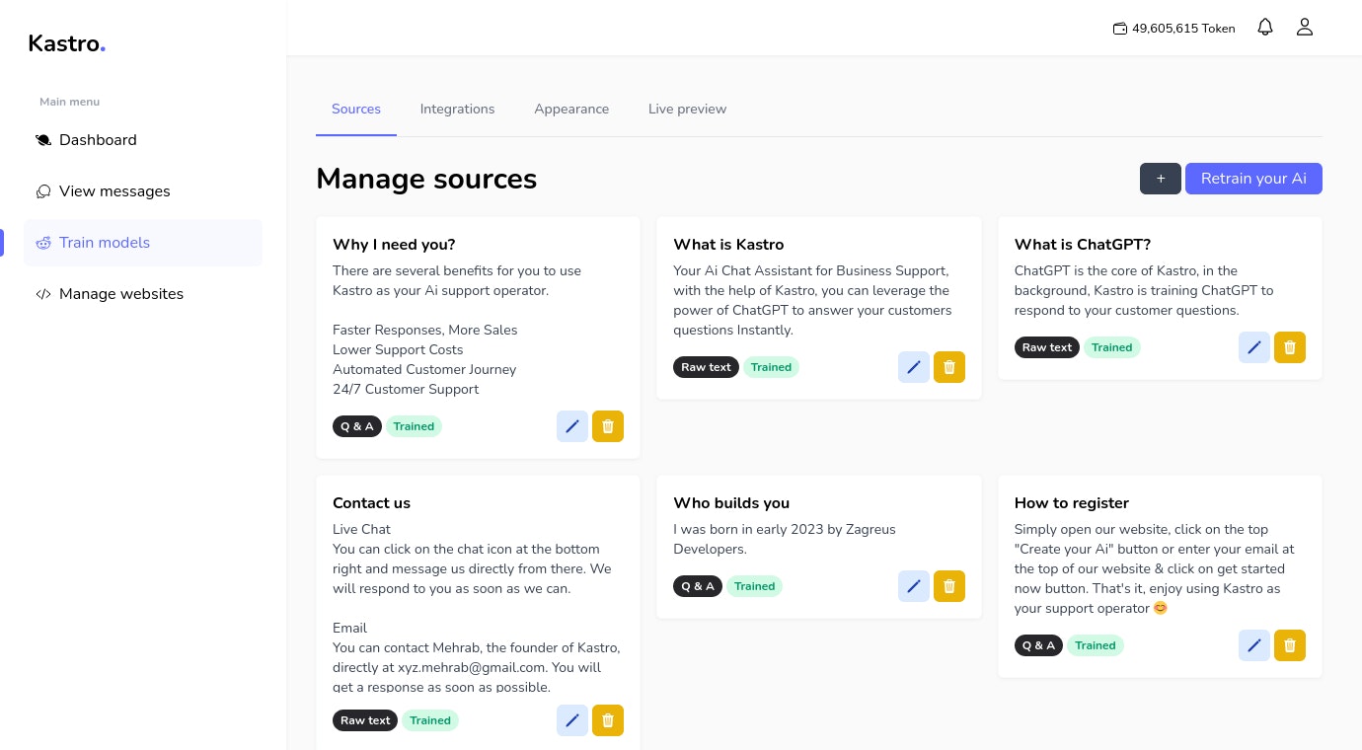Select Train models menu item
This screenshot has width=1362, height=750.
click(143, 243)
